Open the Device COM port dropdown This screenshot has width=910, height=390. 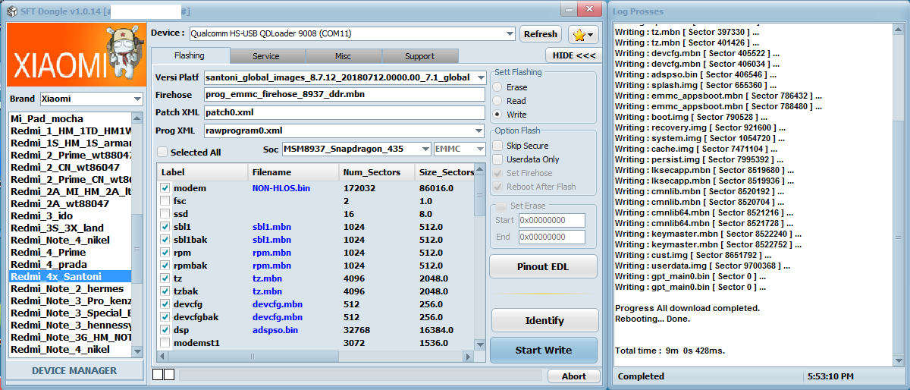[x=509, y=33]
